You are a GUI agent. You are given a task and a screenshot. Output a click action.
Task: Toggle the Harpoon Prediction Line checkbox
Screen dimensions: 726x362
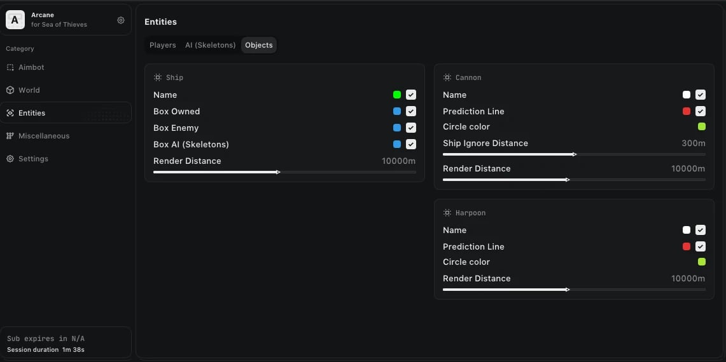(701, 246)
